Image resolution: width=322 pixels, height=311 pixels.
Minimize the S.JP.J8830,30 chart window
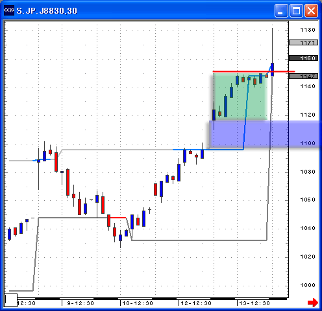(281, 10)
